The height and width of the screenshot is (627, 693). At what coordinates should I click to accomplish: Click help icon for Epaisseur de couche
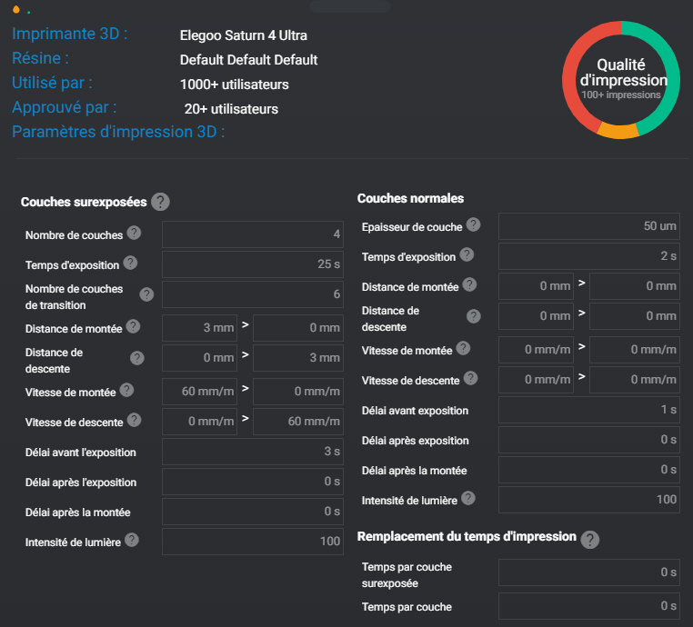click(473, 224)
